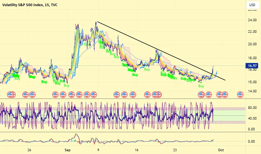Image resolution: width=261 pixels, height=154 pixels.
Task: Select the 16.97 current price label
Action: point(252,66)
